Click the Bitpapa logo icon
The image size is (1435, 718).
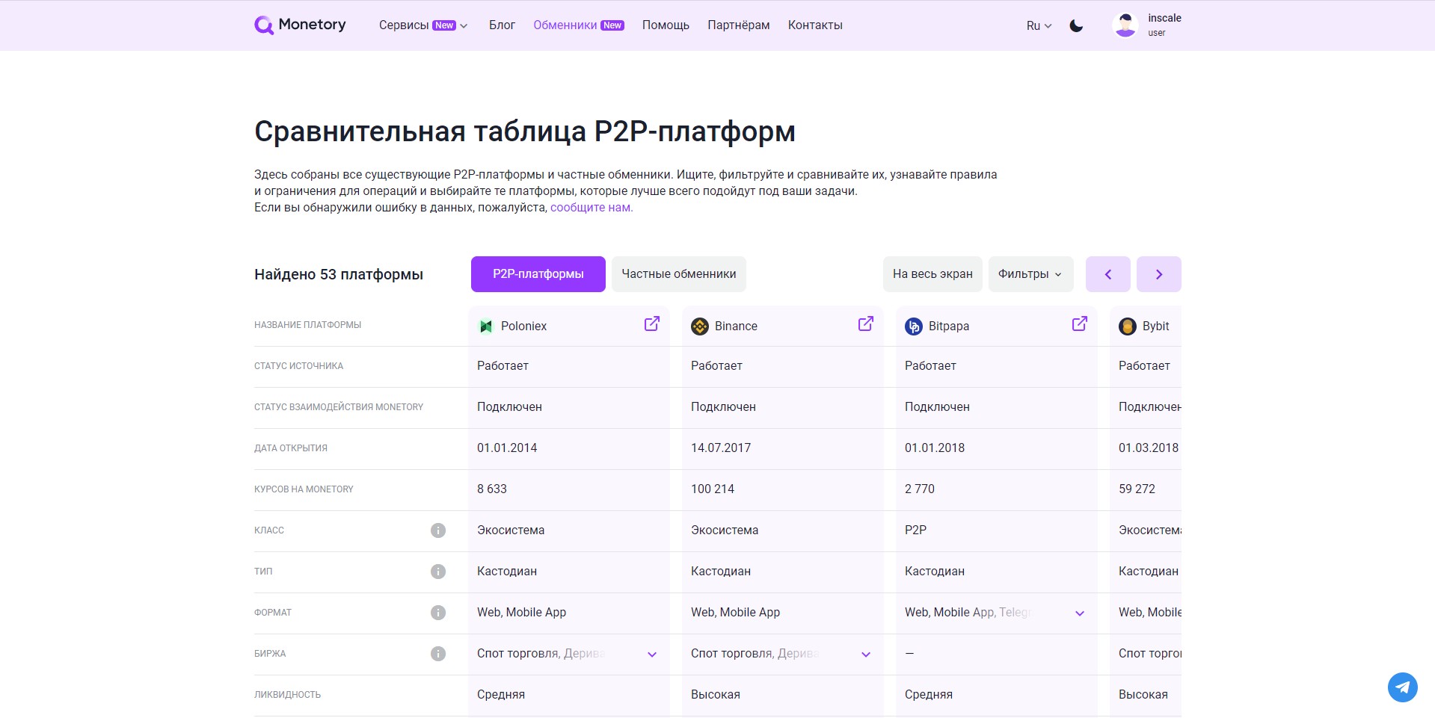pyautogui.click(x=914, y=326)
